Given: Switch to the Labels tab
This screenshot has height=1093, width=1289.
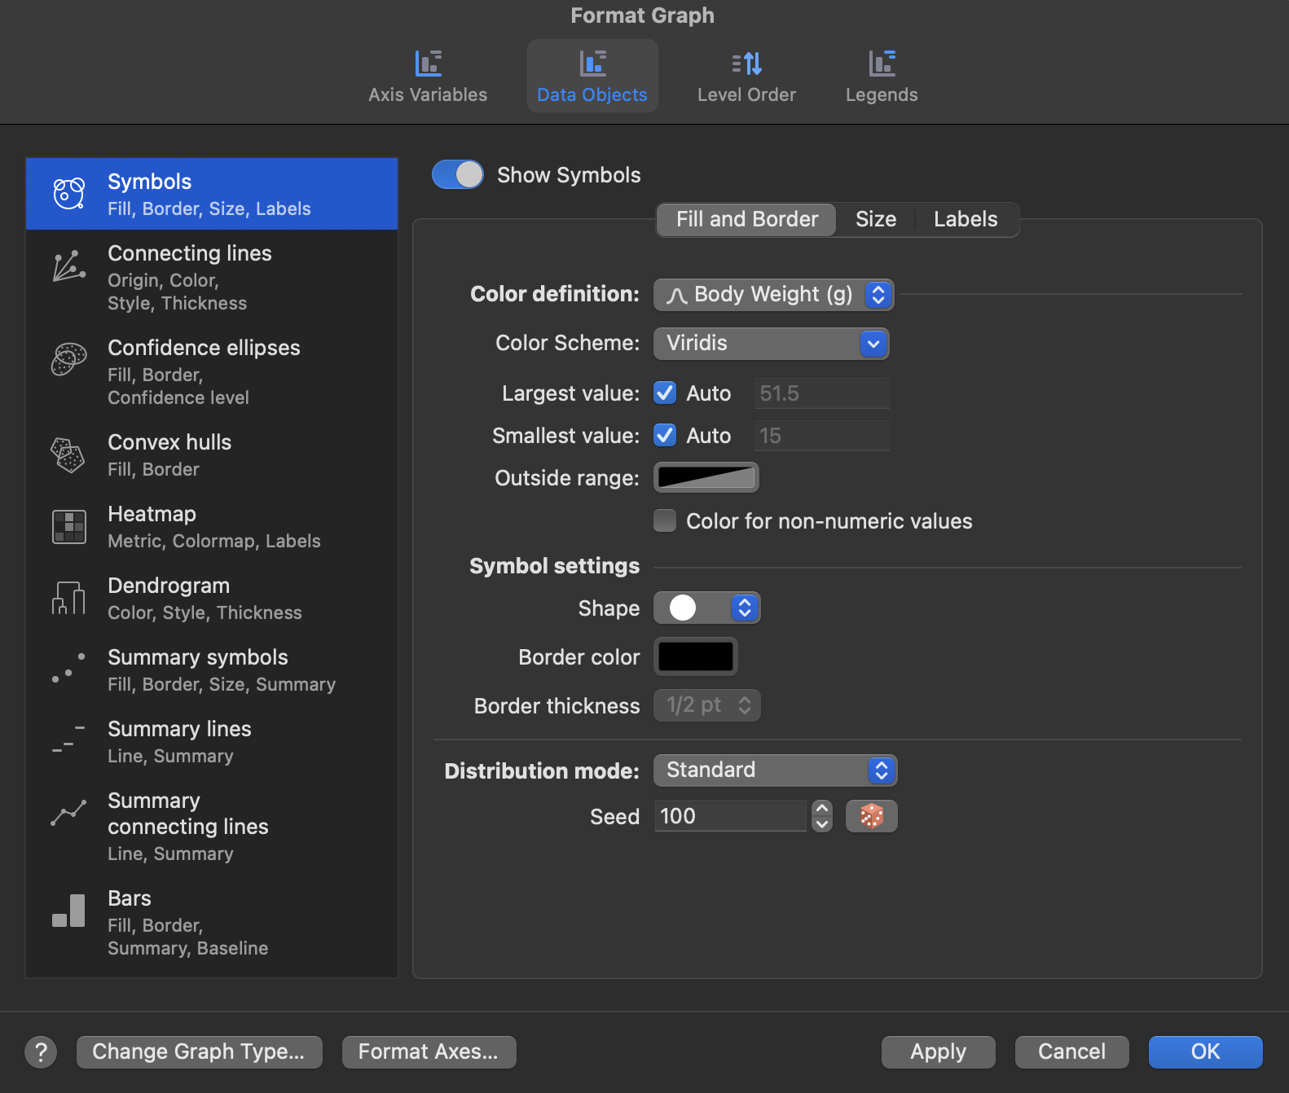Looking at the screenshot, I should [966, 219].
